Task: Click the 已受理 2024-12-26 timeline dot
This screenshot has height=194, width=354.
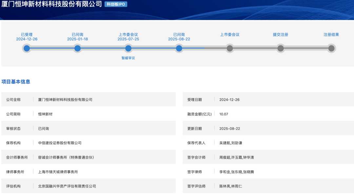Action: 27,48
